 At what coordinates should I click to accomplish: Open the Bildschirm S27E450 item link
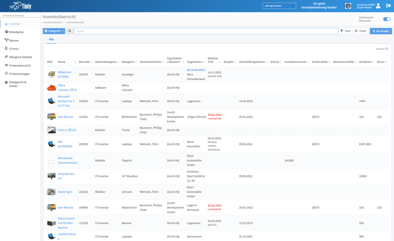pyautogui.click(x=64, y=75)
